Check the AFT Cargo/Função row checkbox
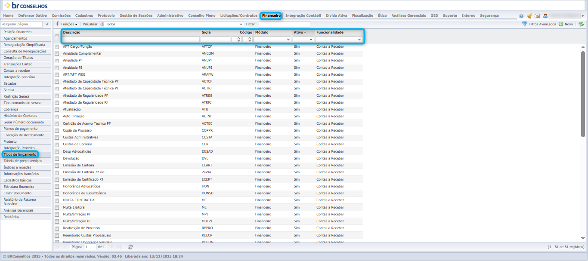This screenshot has width=588, height=261. 57,46
